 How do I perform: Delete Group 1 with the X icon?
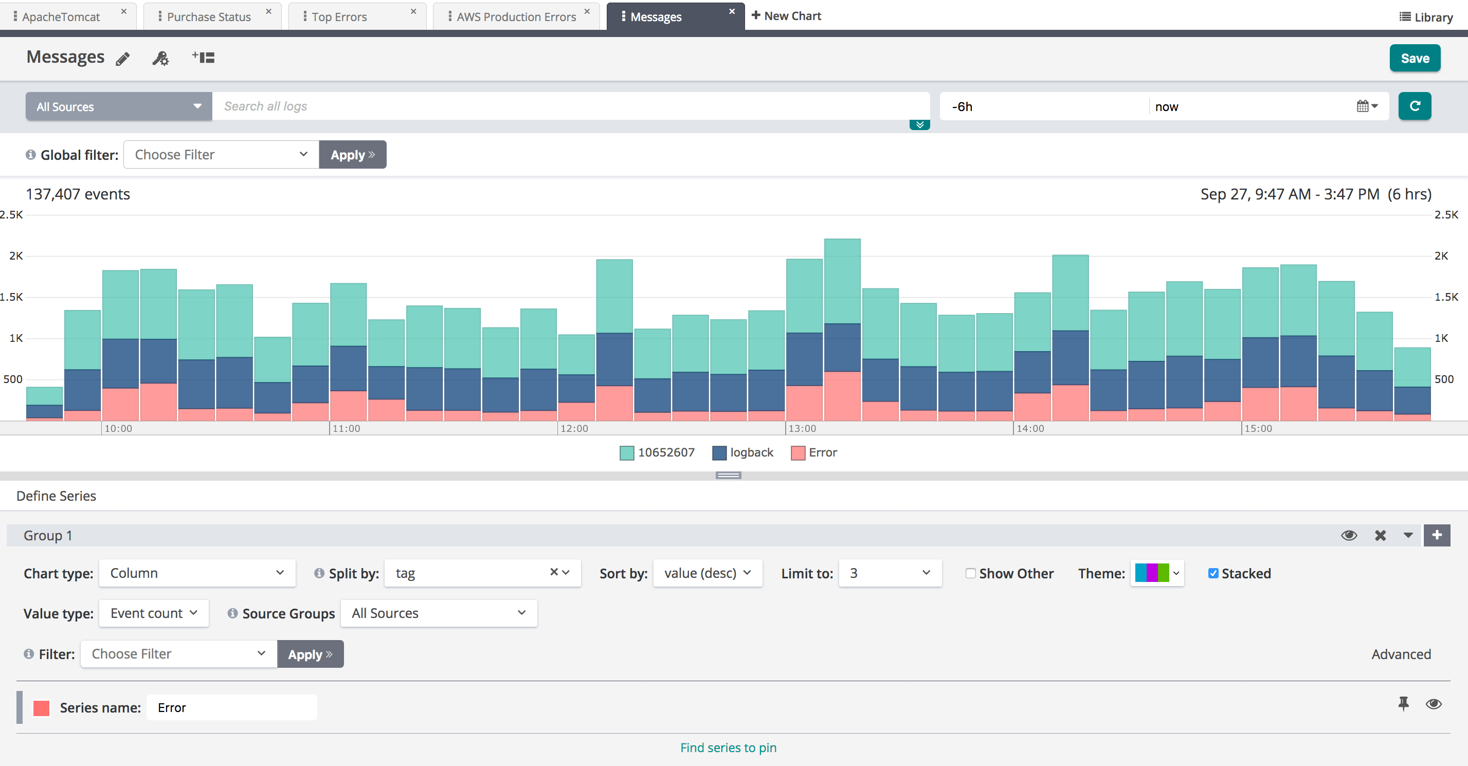[x=1380, y=535]
